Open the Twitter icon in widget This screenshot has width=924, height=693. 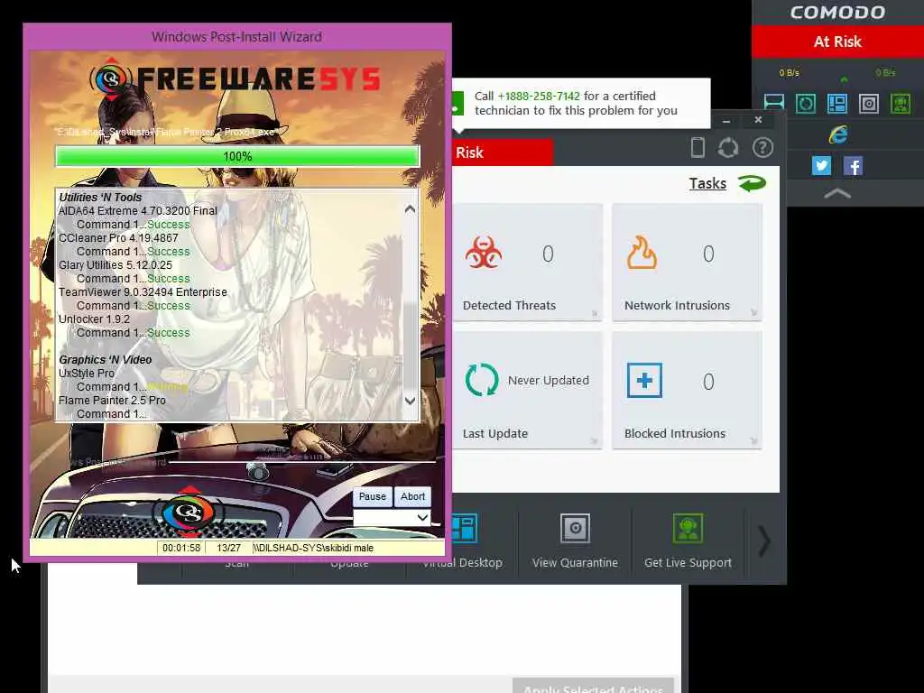click(x=821, y=166)
